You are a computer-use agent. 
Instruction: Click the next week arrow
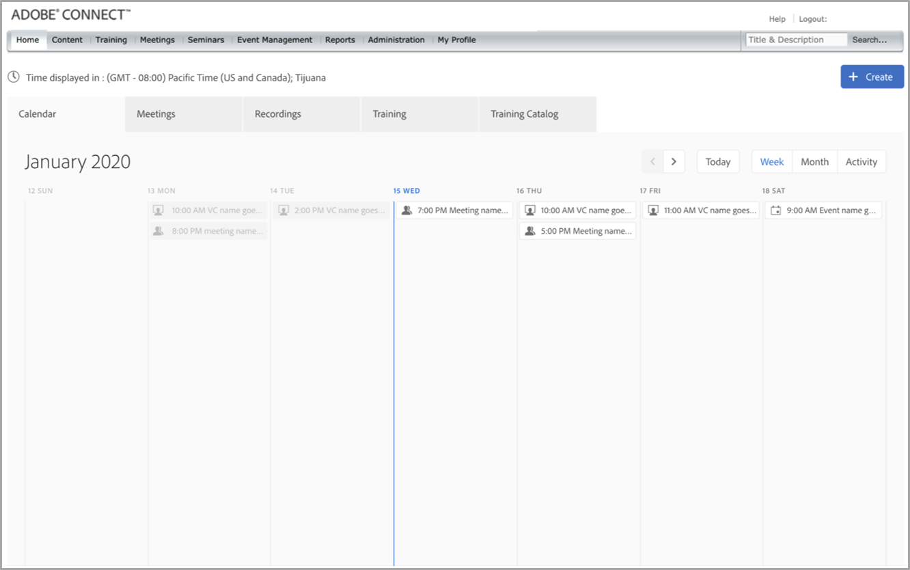pos(674,162)
